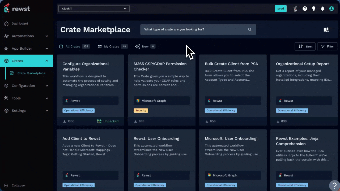Switch to the New crates tab

click(145, 46)
